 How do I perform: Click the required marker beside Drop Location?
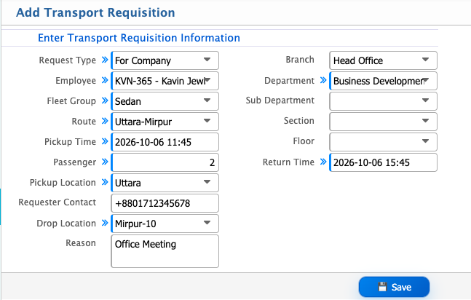tap(105, 223)
